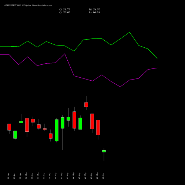Select the 20 May date label

point(97,176)
